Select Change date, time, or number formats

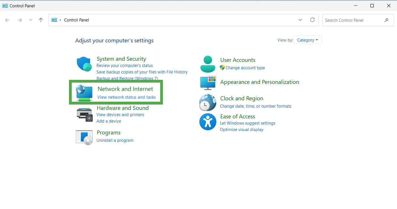[x=256, y=106]
